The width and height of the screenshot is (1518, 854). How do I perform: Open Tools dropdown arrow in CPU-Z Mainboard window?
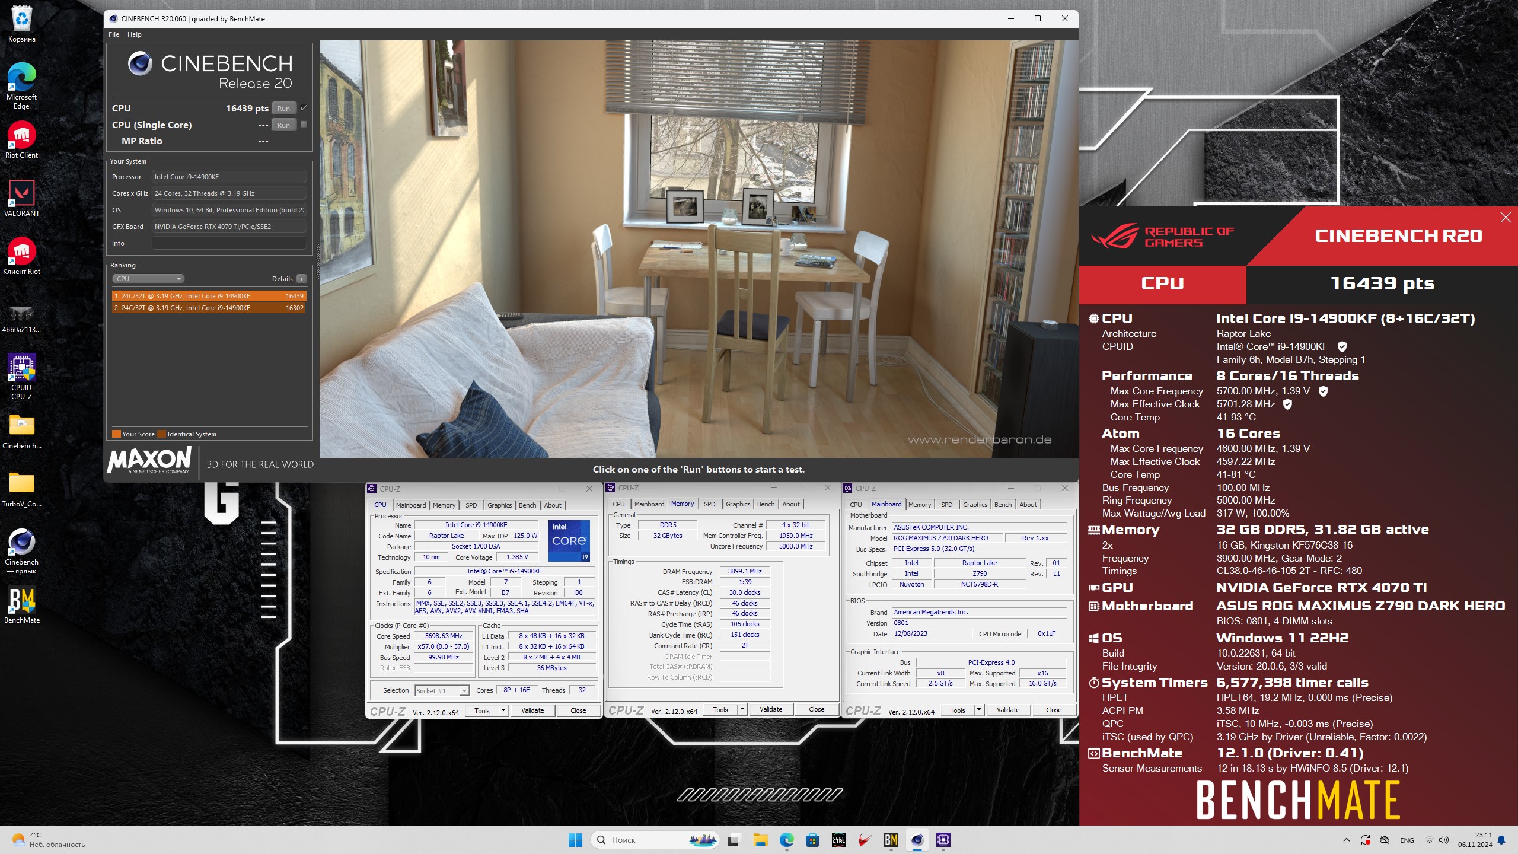click(x=979, y=710)
